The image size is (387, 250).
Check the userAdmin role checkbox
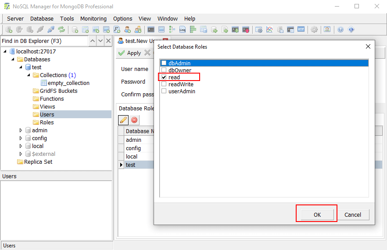point(164,92)
